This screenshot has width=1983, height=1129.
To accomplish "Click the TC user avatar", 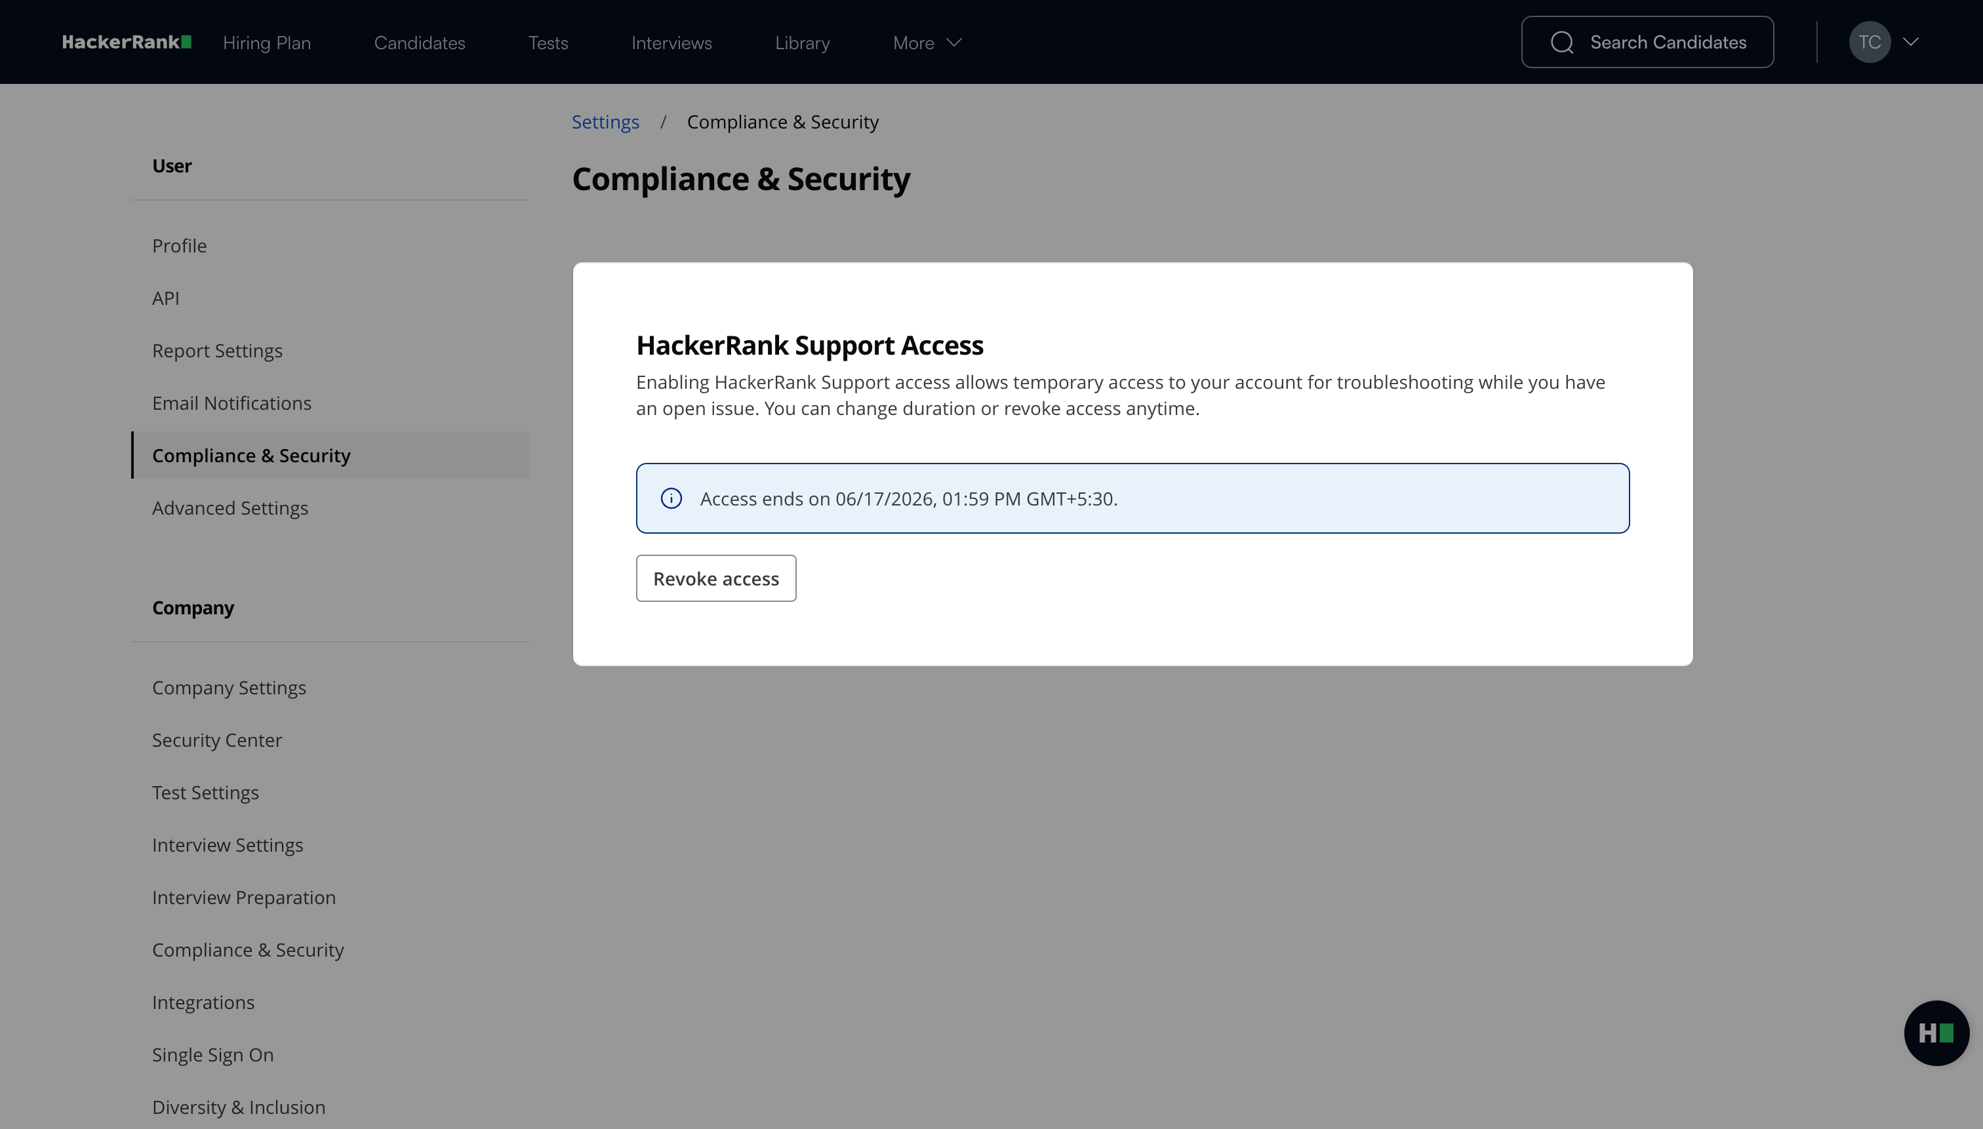I will 1869,42.
